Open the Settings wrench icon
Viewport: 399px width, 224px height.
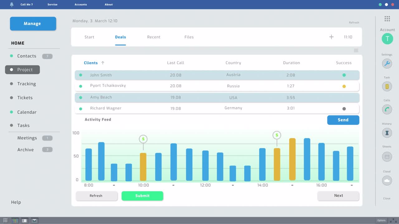[x=387, y=63]
